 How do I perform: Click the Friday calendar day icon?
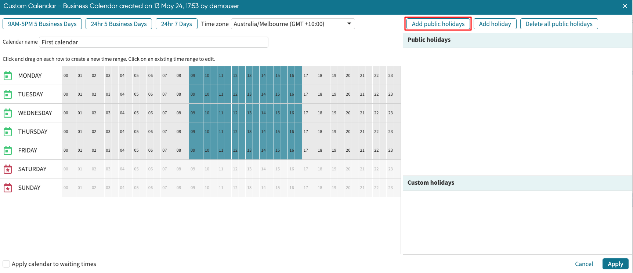pos(8,151)
